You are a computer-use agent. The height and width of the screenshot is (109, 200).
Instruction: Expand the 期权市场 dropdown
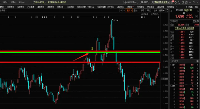(11, 7)
